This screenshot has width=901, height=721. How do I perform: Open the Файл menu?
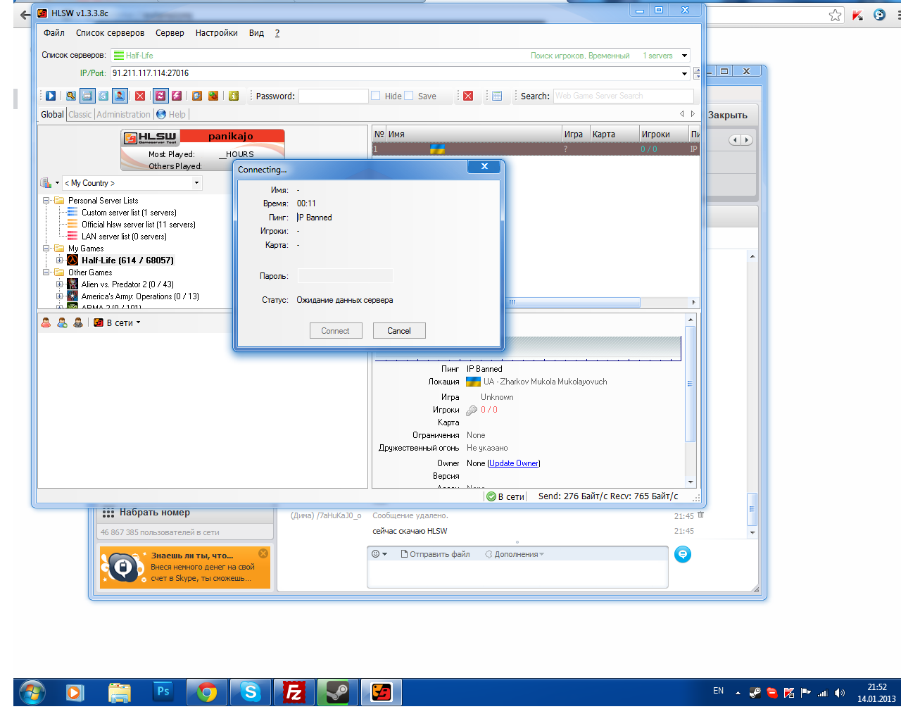[54, 33]
